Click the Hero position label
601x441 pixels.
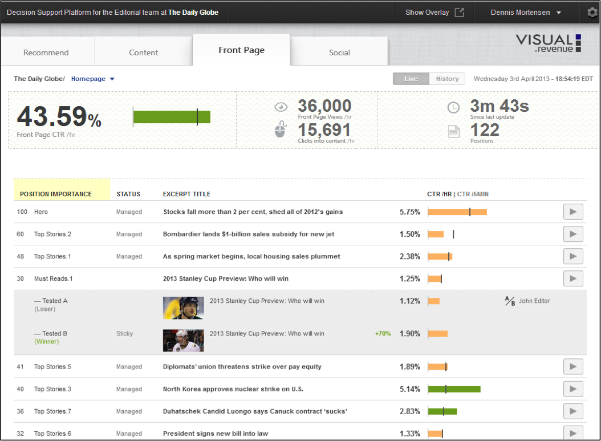41,212
